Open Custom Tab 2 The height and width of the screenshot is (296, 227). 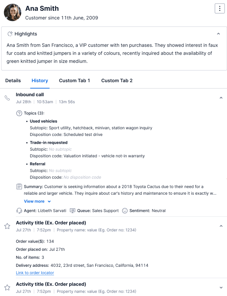(x=117, y=81)
